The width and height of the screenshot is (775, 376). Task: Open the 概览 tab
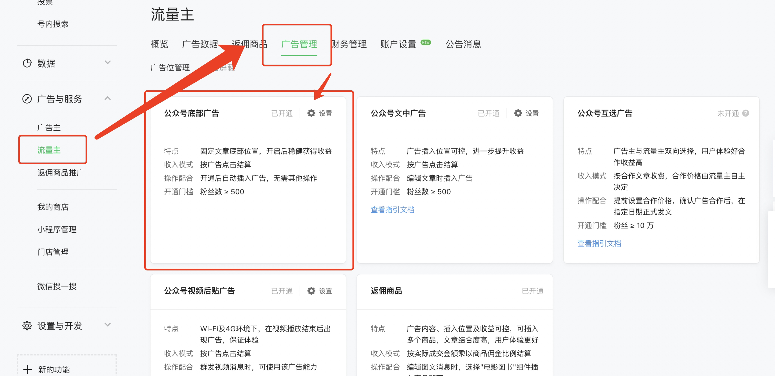(159, 44)
